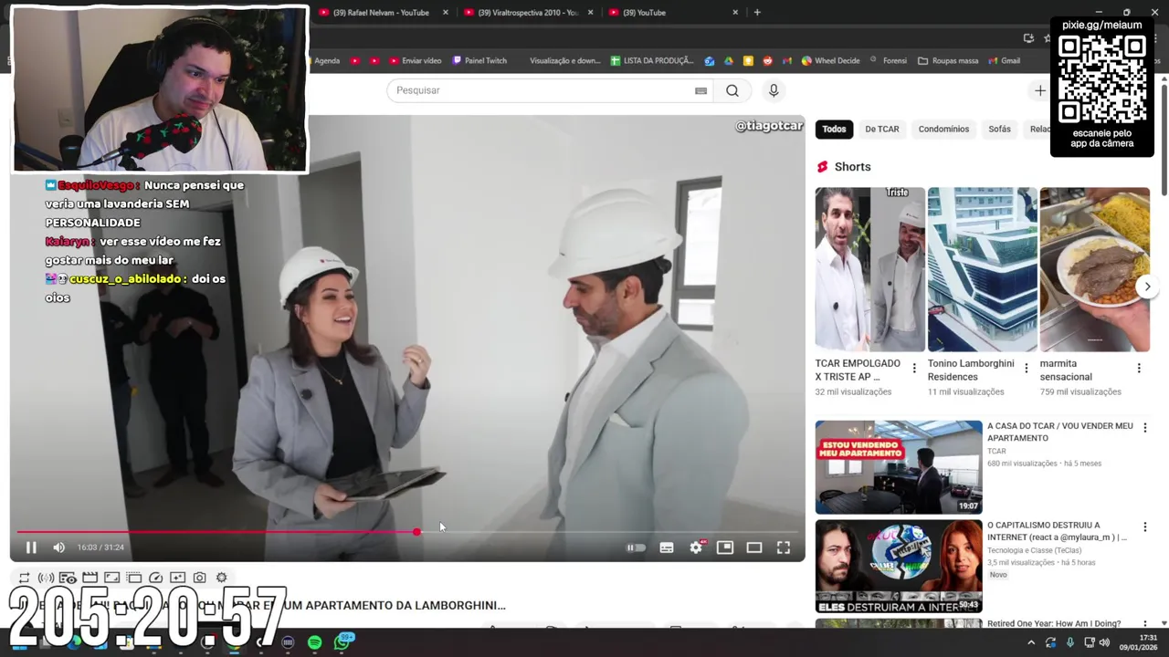Image resolution: width=1169 pixels, height=657 pixels.
Task: Click the playback speed gauge icon
Action: tap(156, 578)
